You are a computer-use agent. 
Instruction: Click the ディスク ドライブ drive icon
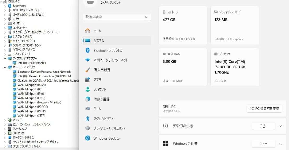[x=10, y=54]
